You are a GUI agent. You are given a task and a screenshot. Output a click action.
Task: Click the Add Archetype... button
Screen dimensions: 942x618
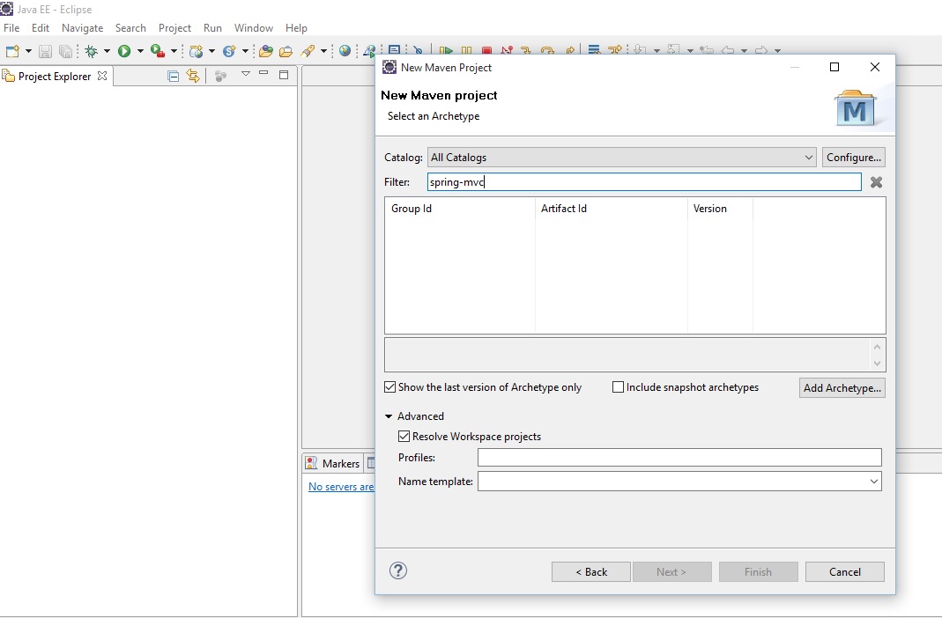842,387
